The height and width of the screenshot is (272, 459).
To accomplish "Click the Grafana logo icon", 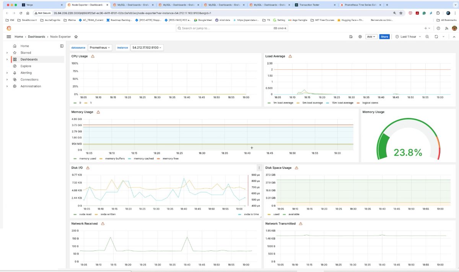I will [x=8, y=28].
